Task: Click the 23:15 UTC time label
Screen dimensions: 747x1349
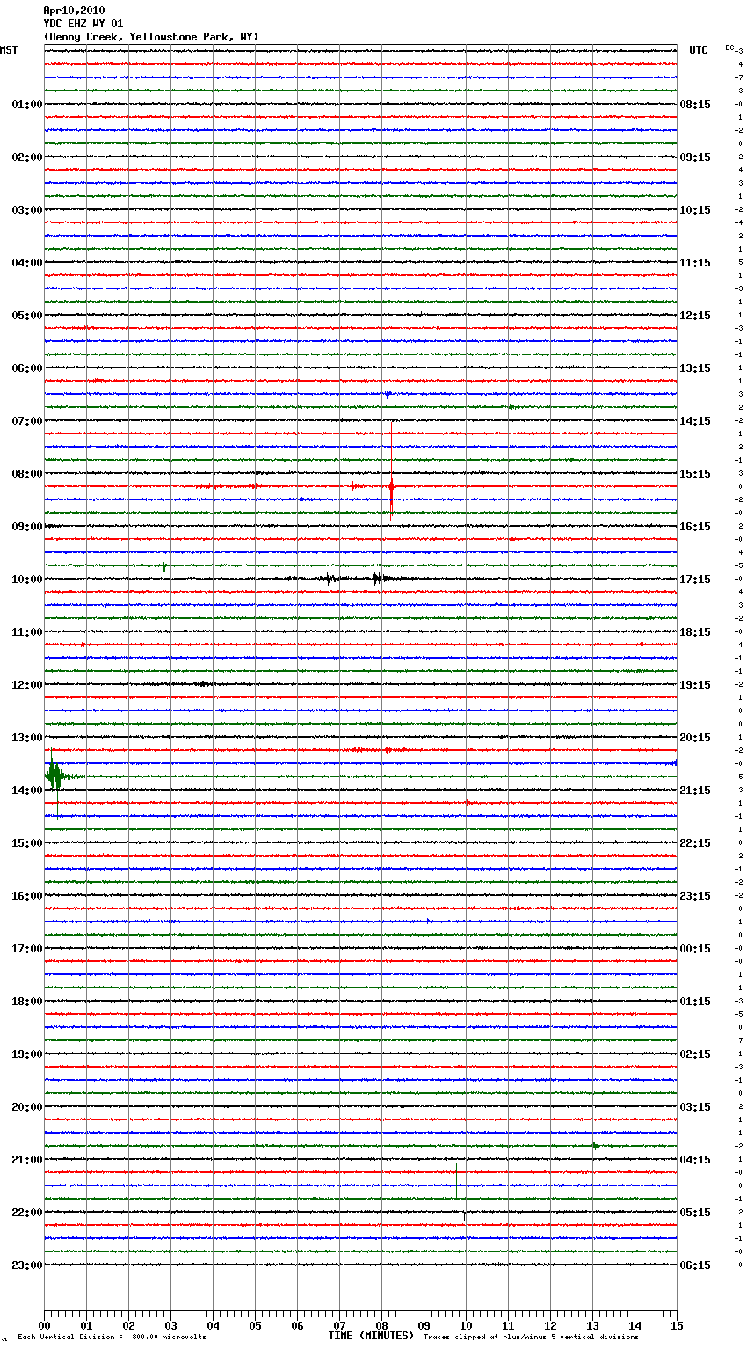Action: coord(695,896)
